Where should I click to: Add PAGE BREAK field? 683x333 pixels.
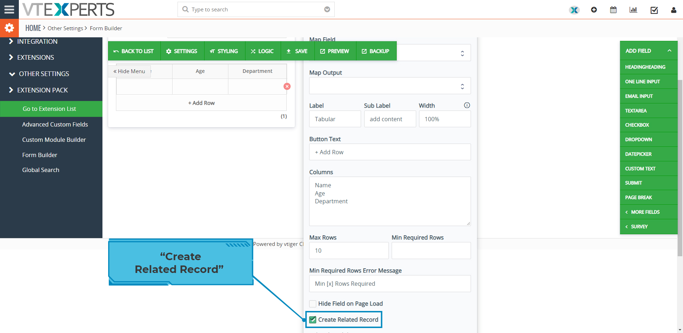pos(649,198)
